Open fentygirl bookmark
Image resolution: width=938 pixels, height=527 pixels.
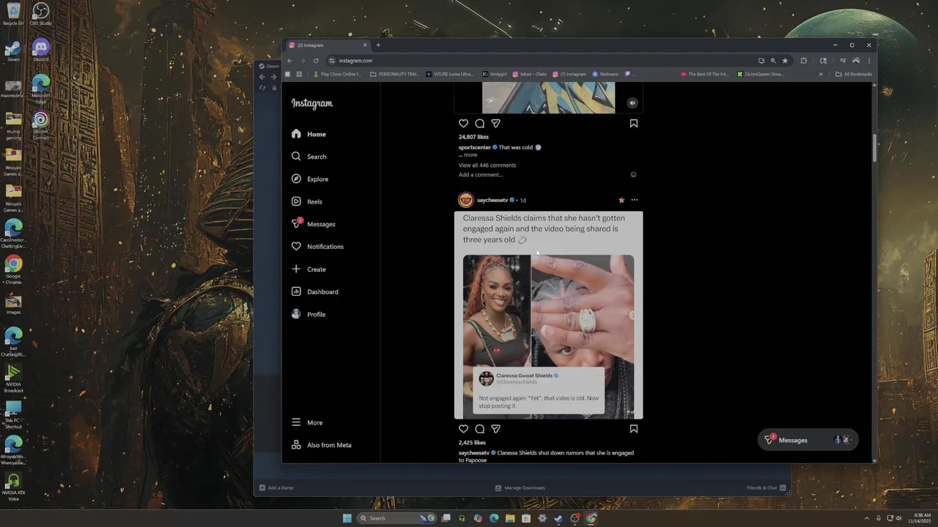tap(495, 74)
